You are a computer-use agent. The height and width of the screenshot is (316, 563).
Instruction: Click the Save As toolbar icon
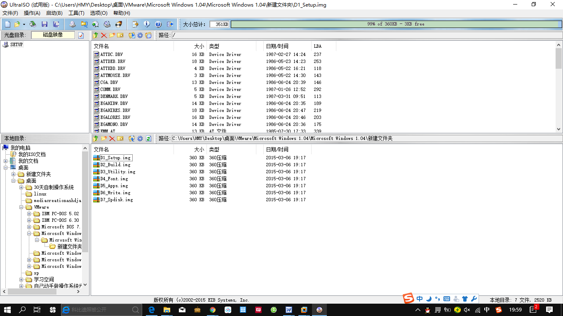pos(56,24)
